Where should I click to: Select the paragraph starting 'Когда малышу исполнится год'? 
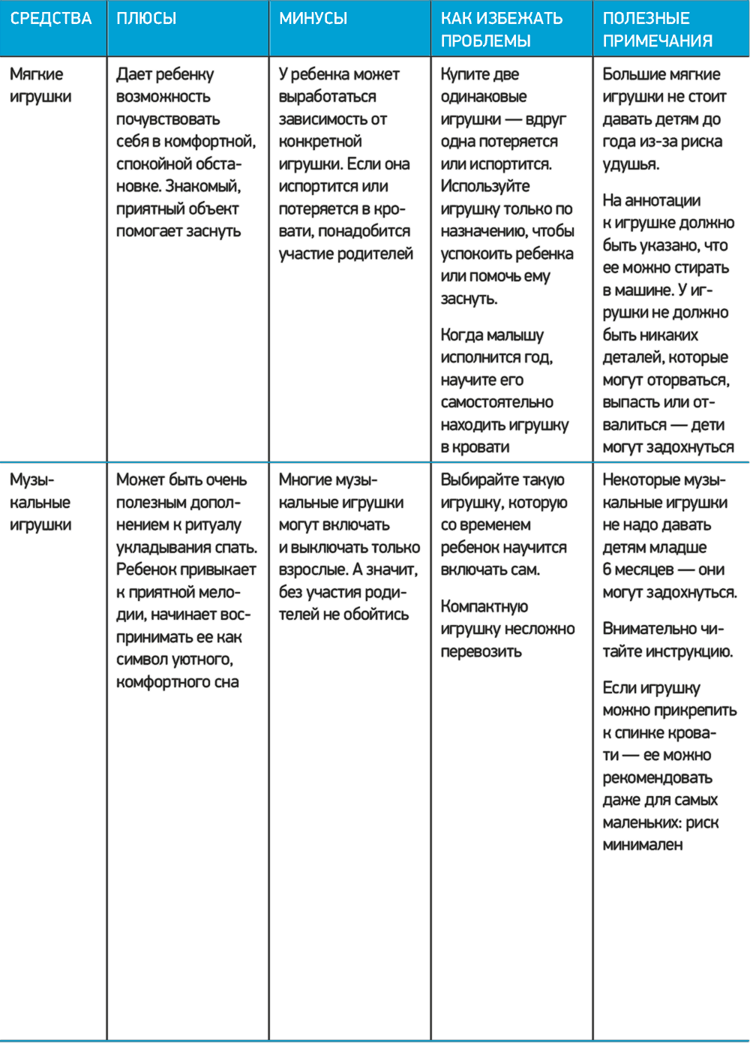[x=504, y=391]
